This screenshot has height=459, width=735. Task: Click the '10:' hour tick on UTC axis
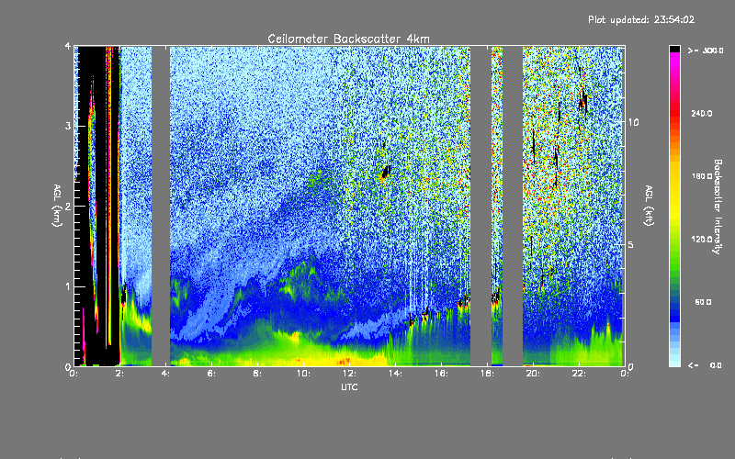pyautogui.click(x=303, y=374)
